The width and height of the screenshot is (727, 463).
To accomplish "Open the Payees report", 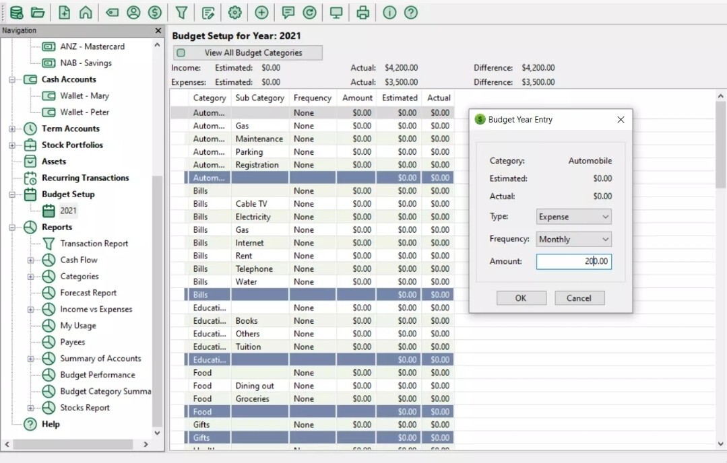I will click(72, 342).
